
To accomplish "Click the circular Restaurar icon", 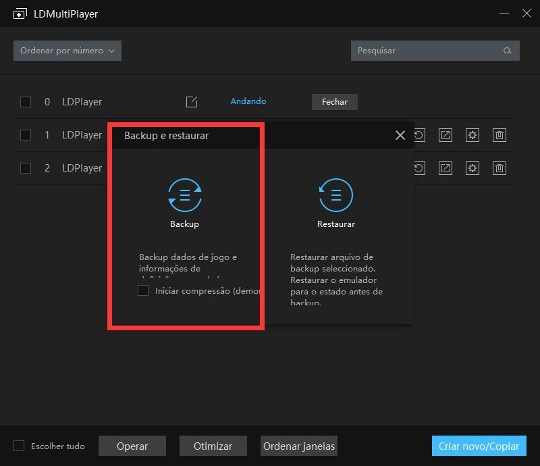I will 335,195.
